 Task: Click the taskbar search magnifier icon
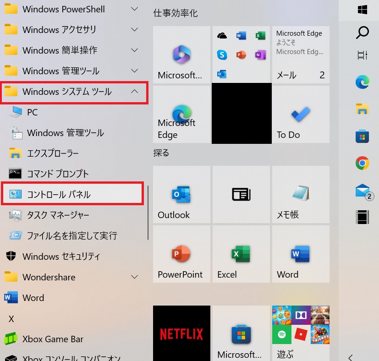point(363,33)
